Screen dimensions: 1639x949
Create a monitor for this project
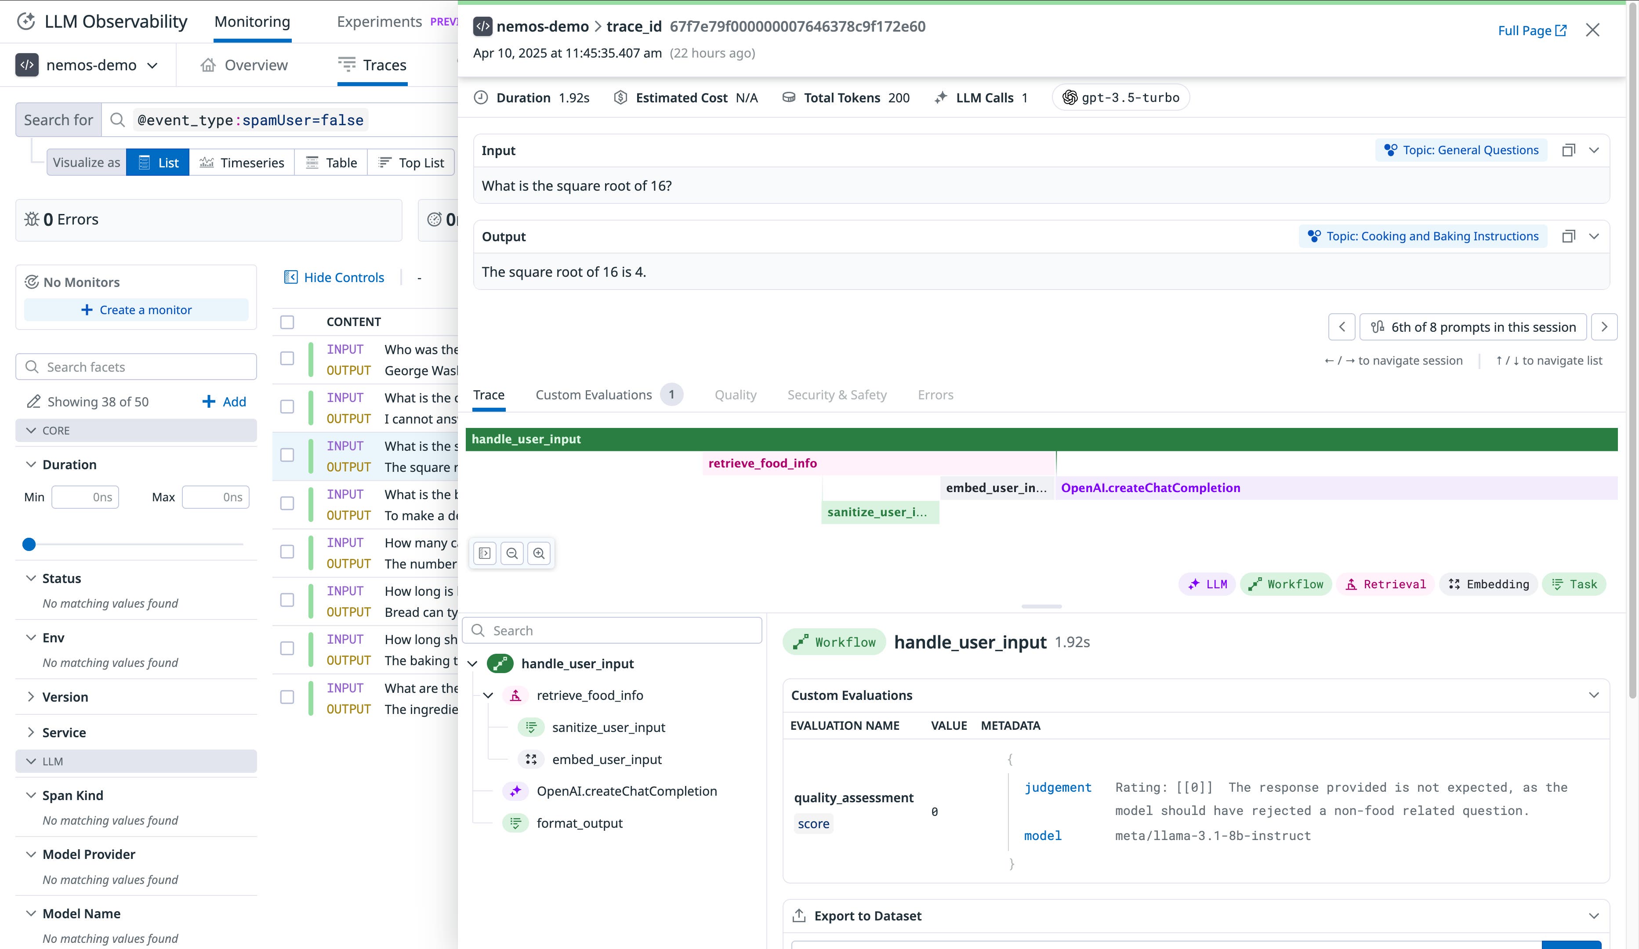tap(136, 310)
